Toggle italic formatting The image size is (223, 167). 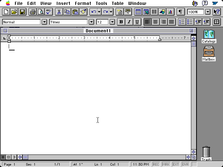point(129,22)
